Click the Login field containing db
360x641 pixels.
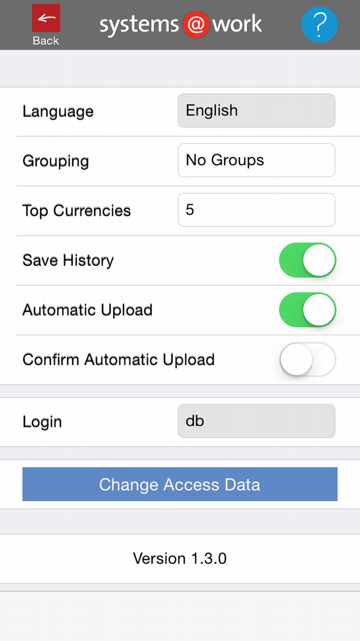(256, 421)
